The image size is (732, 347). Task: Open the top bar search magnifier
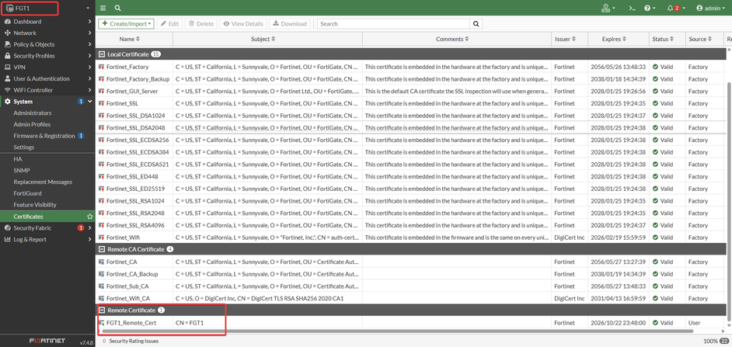point(117,8)
